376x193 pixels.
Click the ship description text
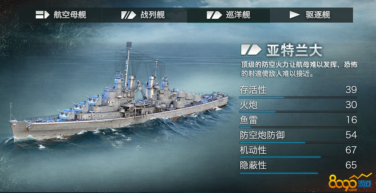[299, 69]
